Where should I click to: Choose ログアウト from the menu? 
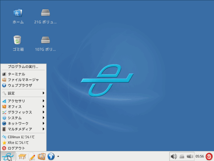coord(24,148)
